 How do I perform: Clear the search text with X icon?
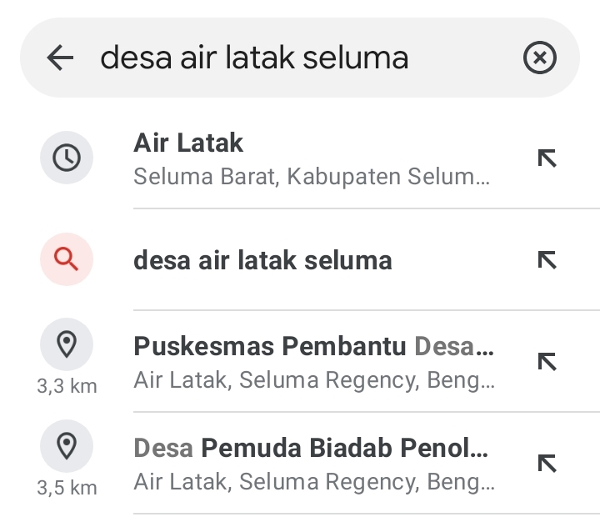539,58
